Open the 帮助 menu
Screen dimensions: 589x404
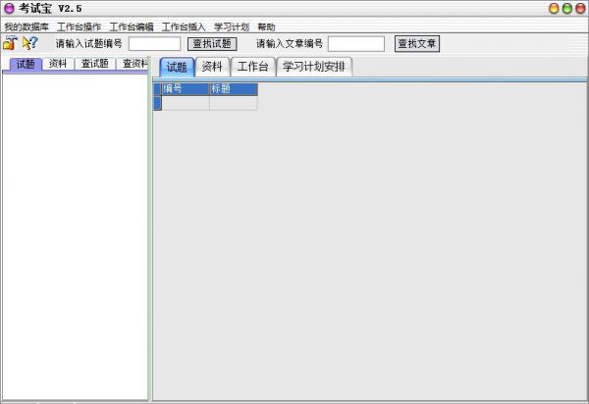[x=266, y=27]
